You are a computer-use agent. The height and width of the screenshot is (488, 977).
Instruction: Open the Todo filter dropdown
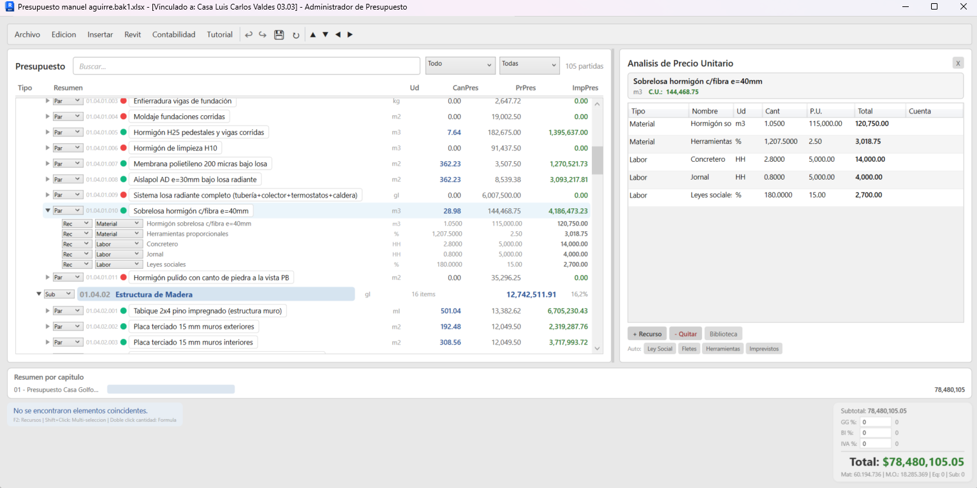[460, 65]
